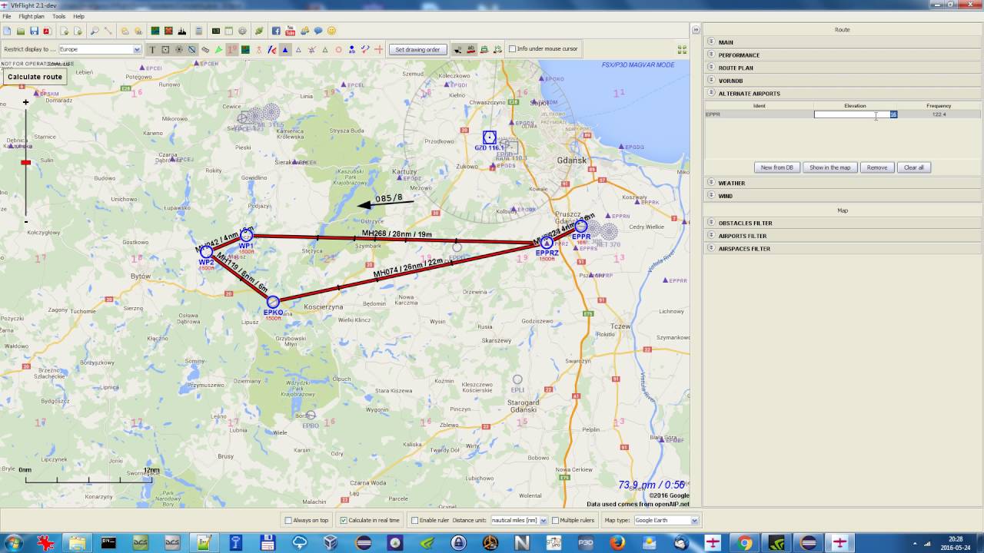Click the YouTube icon in toolbar
This screenshot has width=984, height=553.
(290, 31)
